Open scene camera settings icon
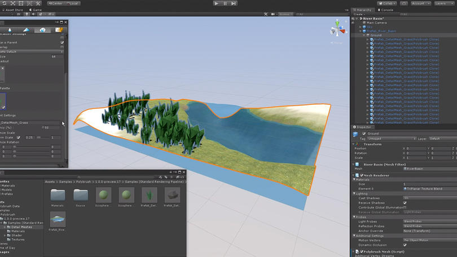457x257 pixels. click(273, 14)
